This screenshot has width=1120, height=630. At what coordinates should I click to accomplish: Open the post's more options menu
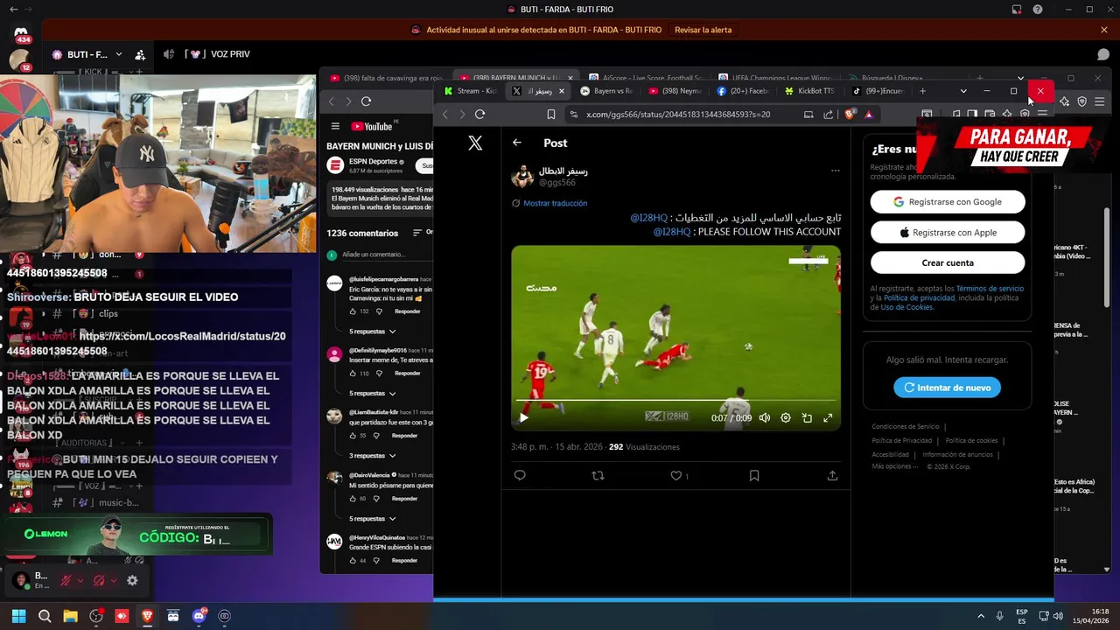835,171
